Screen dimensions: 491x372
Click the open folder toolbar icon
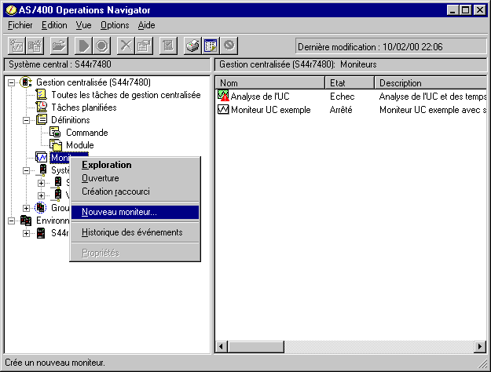click(x=59, y=46)
